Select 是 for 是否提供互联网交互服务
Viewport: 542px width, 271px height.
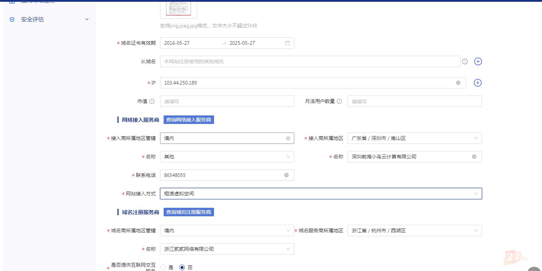(163, 267)
